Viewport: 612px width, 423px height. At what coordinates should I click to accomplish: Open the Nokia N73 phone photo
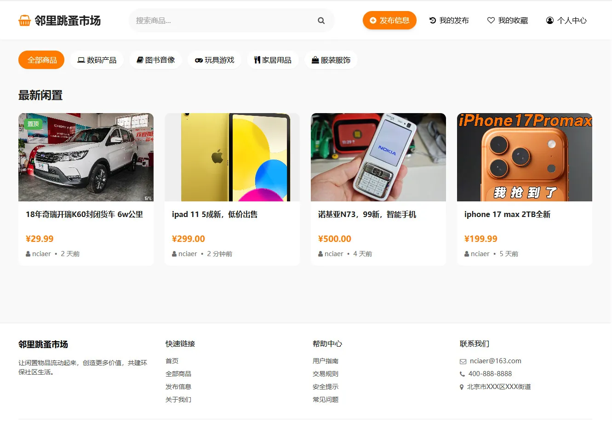pyautogui.click(x=378, y=157)
